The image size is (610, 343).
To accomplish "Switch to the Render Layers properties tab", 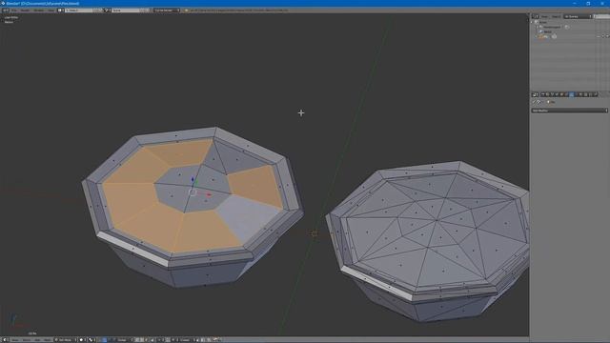I will coord(547,94).
